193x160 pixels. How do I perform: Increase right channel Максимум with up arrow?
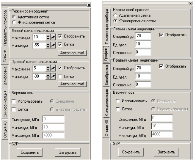coord(48,67)
